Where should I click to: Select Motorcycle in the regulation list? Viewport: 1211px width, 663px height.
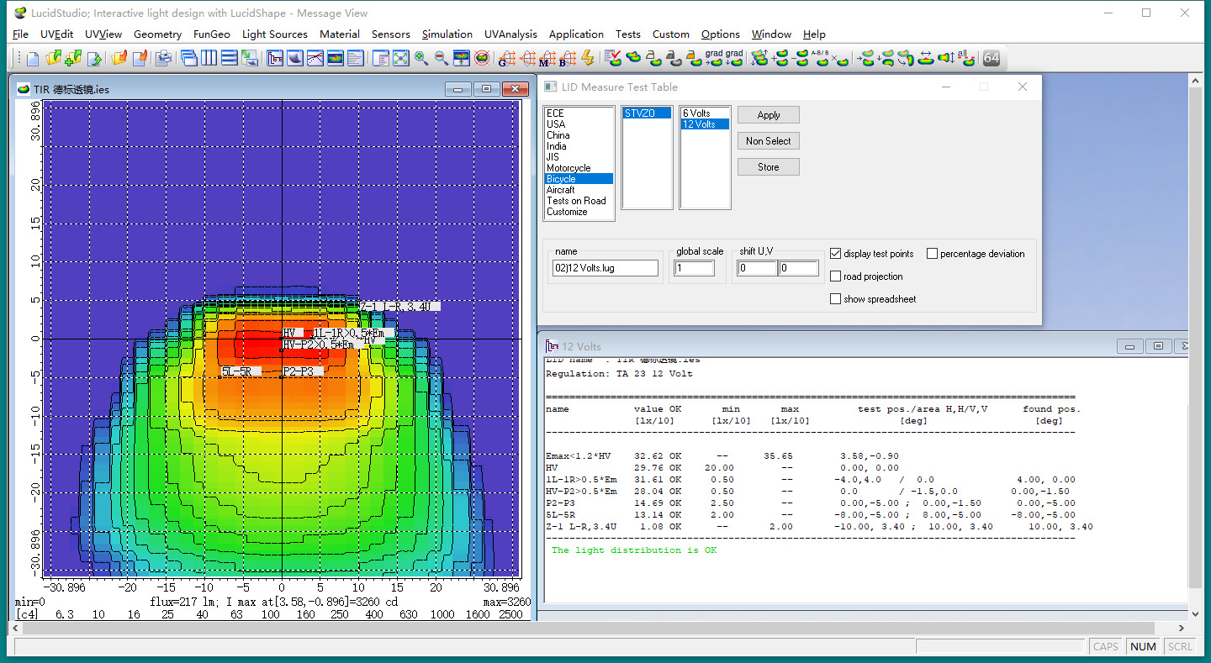click(x=568, y=168)
